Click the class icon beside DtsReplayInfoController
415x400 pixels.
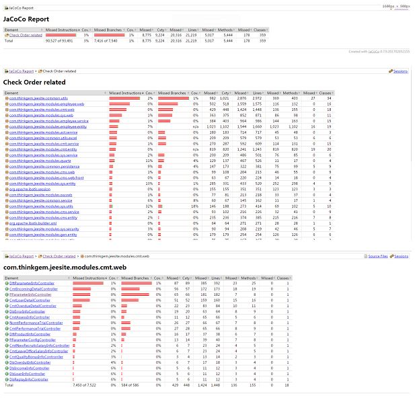[7, 379]
